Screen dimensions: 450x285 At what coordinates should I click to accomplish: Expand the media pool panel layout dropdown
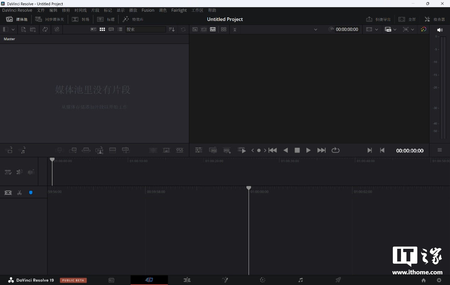[13, 29]
